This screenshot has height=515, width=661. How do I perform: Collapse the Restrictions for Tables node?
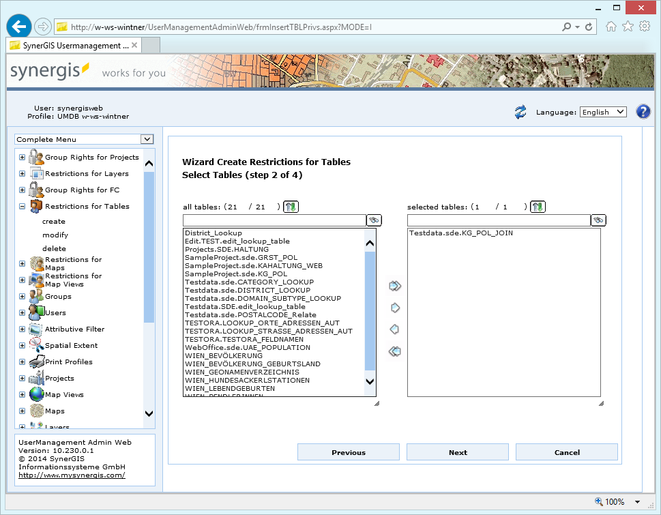coord(22,206)
